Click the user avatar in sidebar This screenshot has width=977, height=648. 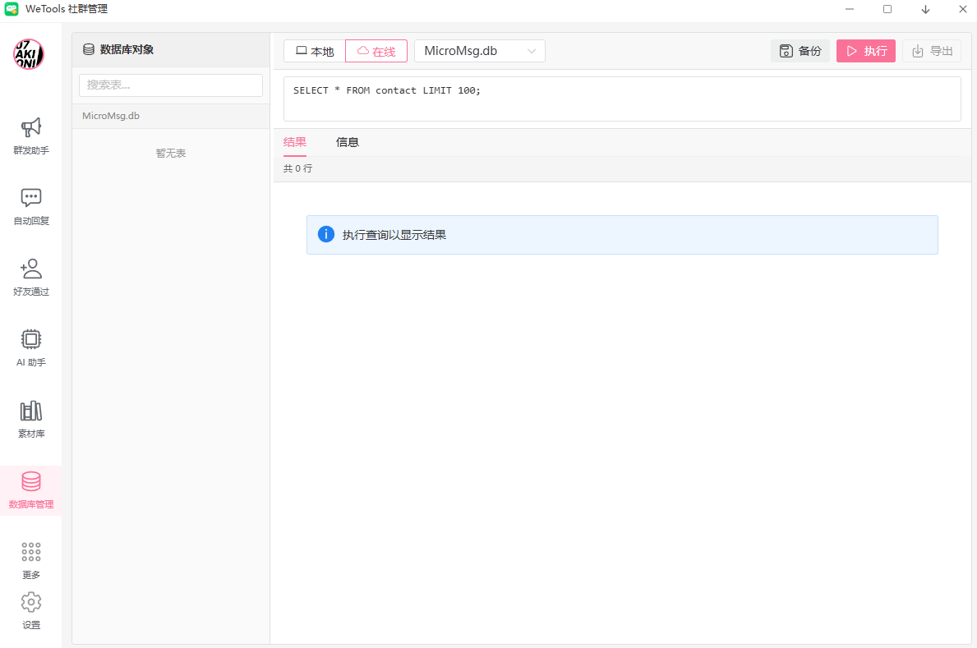tap(29, 54)
